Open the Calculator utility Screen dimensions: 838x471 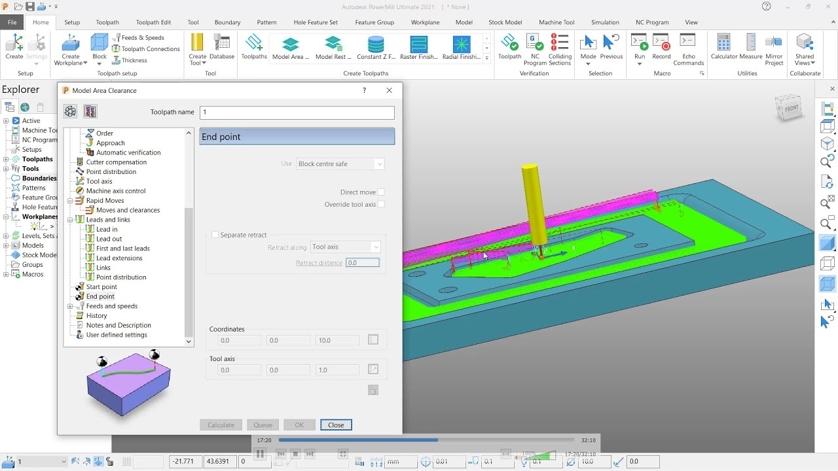[723, 47]
